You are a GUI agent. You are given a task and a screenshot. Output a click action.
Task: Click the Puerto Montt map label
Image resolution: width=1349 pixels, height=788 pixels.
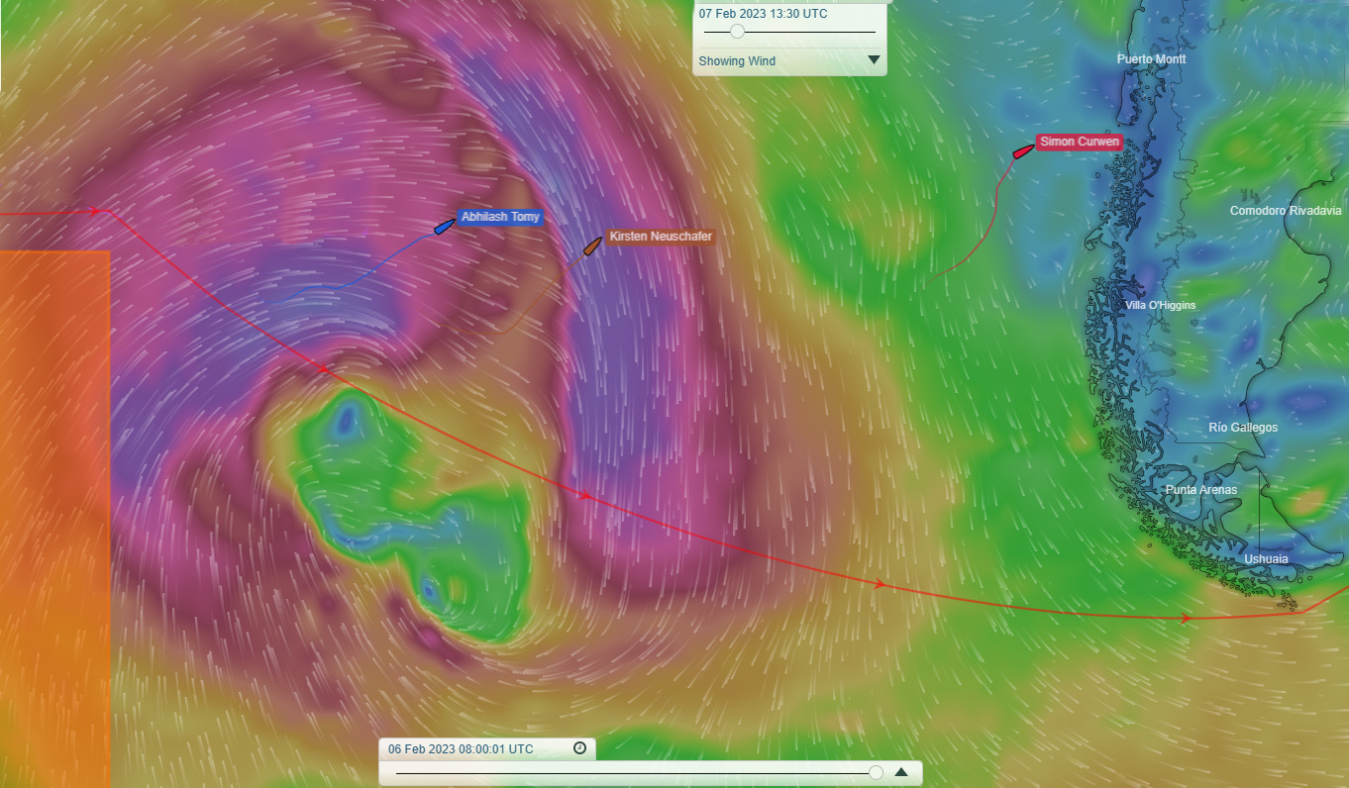pos(1151,59)
